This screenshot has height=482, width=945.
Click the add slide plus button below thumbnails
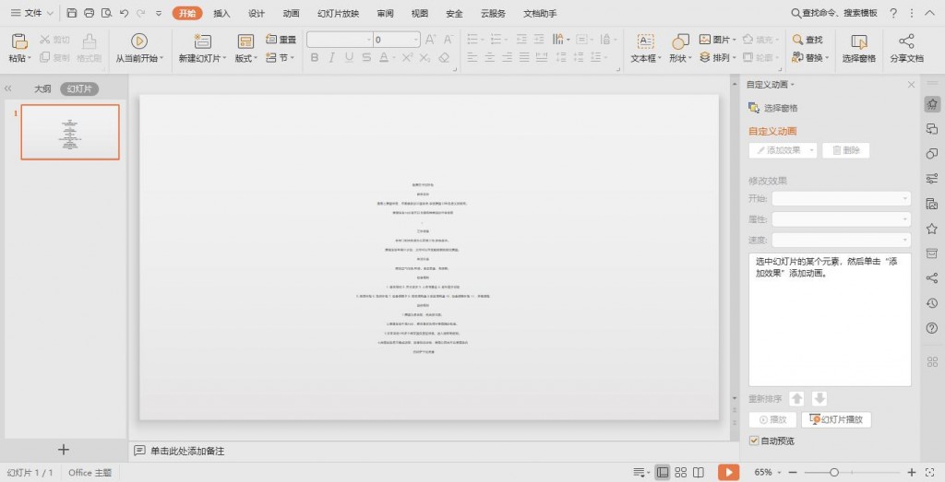tap(64, 450)
